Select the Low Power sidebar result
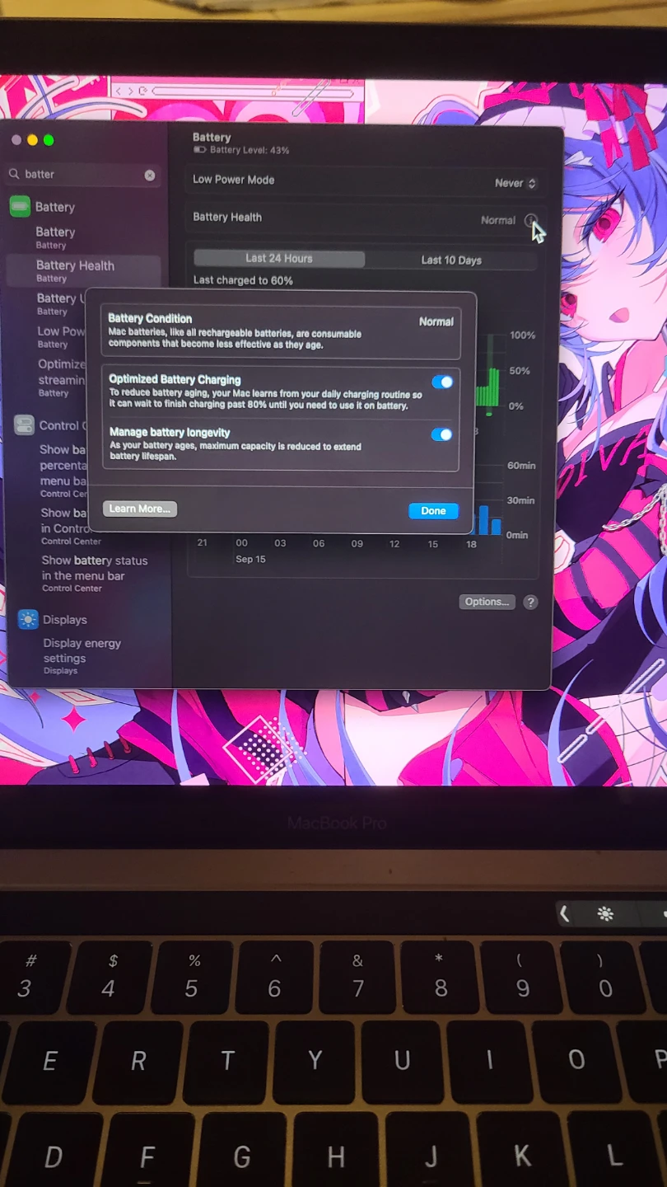 pyautogui.click(x=61, y=336)
